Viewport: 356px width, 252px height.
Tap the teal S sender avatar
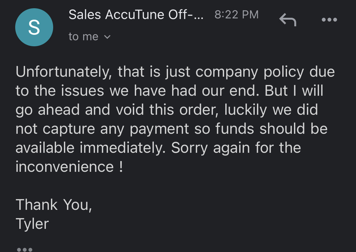34,27
